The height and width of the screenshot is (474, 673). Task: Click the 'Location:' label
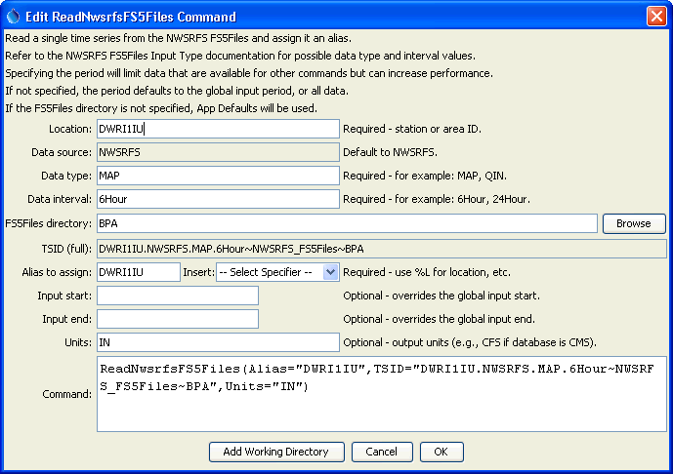click(70, 129)
